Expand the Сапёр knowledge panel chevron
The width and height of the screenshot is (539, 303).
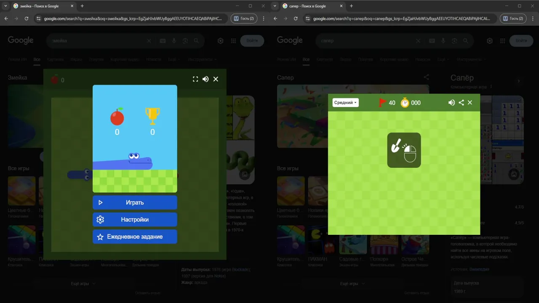coord(519,81)
